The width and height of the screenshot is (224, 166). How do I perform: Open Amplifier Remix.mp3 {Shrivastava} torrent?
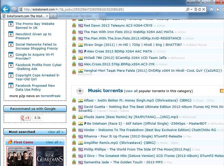click(120, 143)
